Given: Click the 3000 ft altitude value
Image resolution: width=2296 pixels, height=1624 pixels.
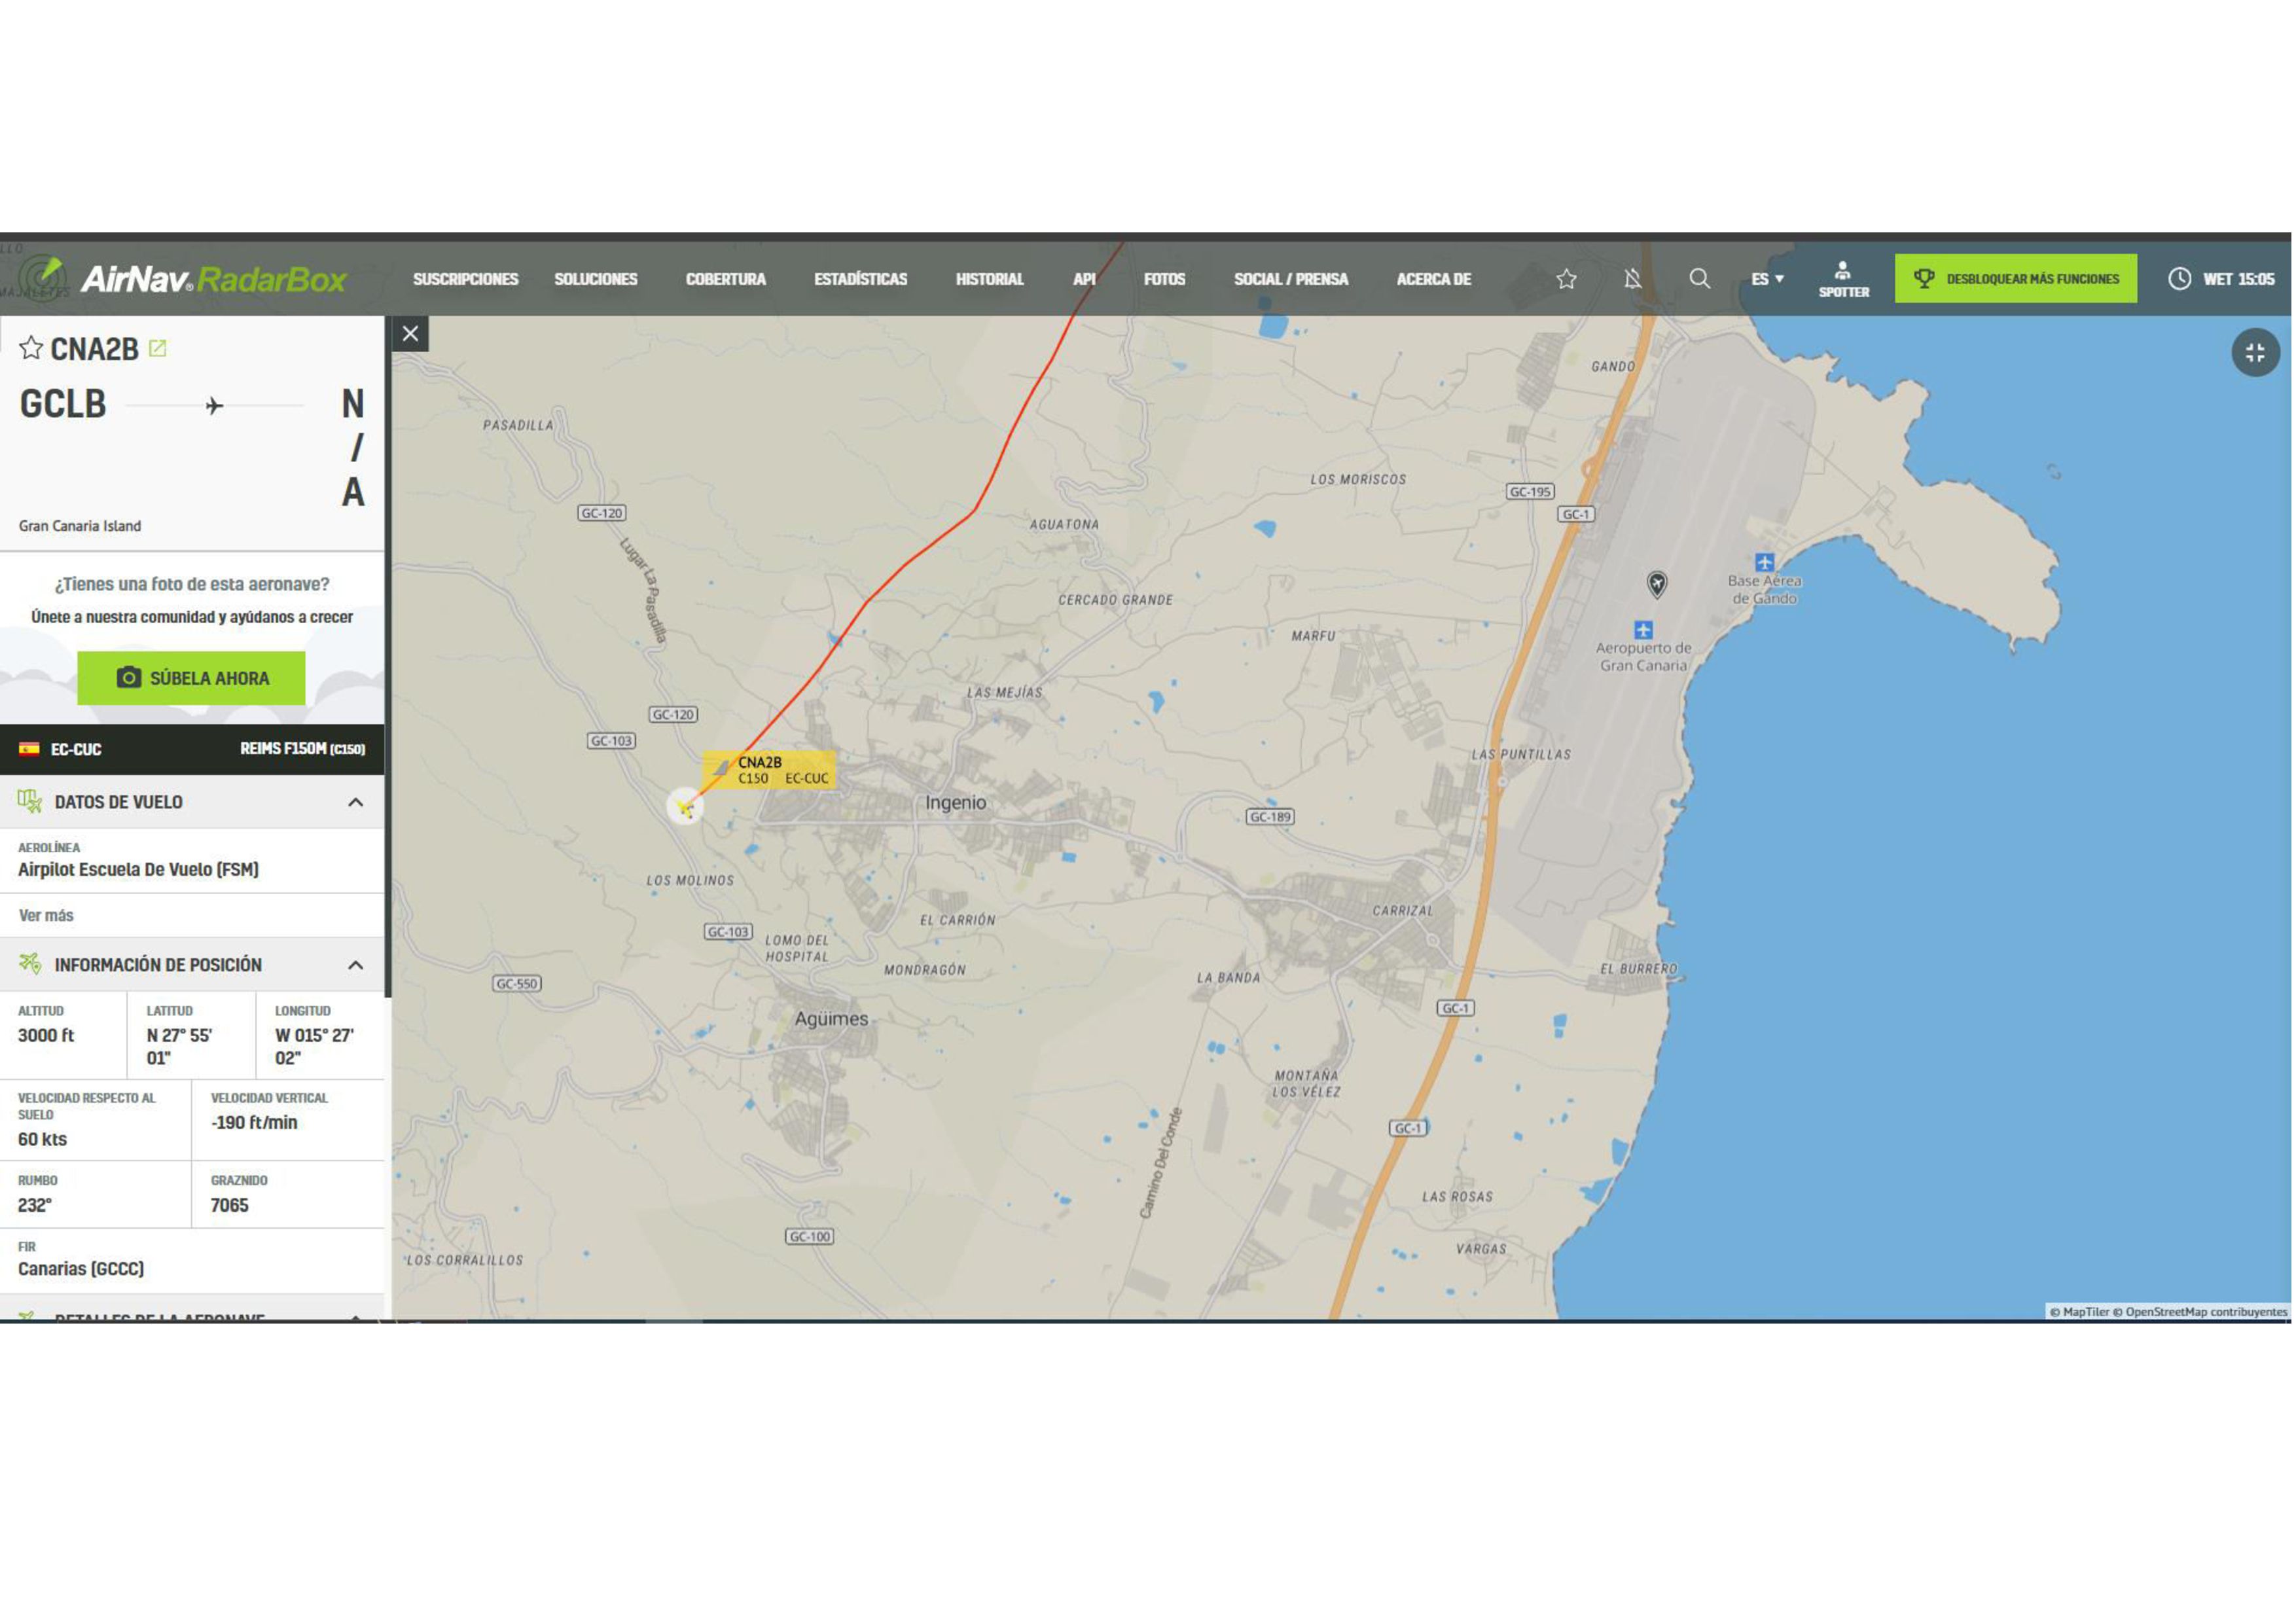Looking at the screenshot, I should pos(46,1035).
